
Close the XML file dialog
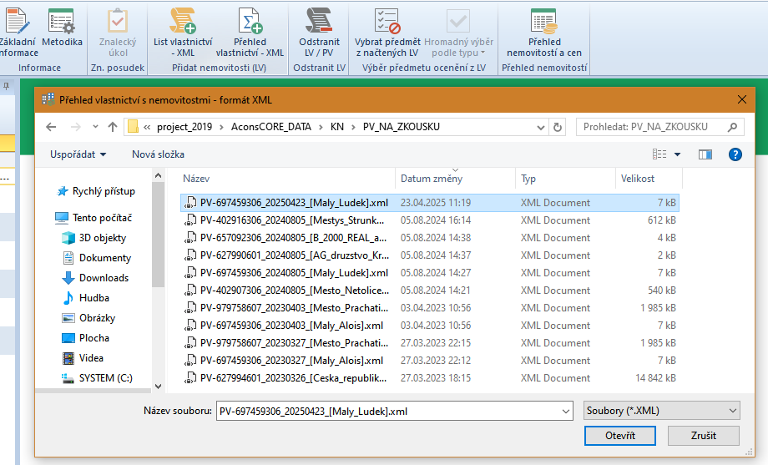[x=742, y=100]
